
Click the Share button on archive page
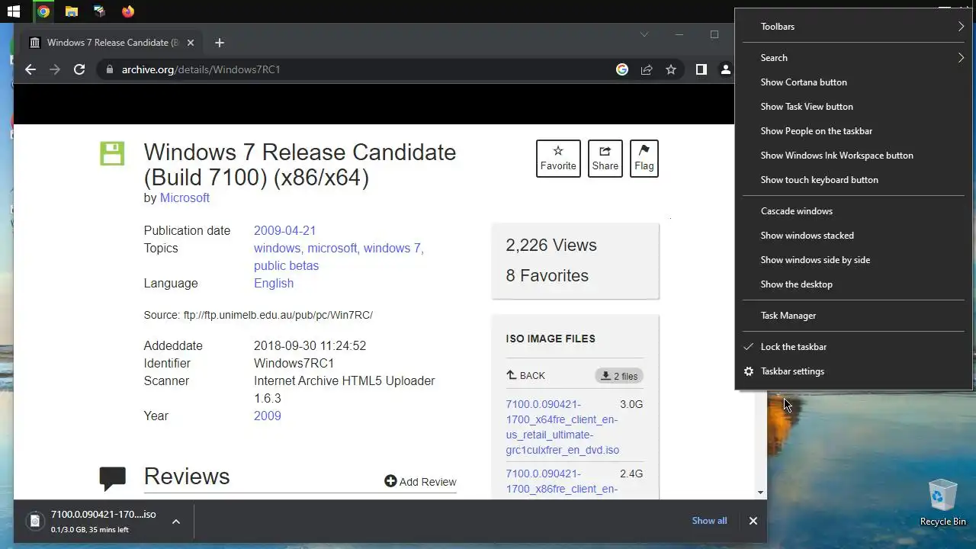605,158
